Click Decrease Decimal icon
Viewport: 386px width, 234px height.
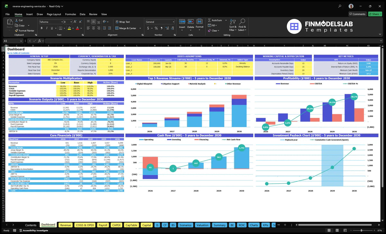point(172,28)
